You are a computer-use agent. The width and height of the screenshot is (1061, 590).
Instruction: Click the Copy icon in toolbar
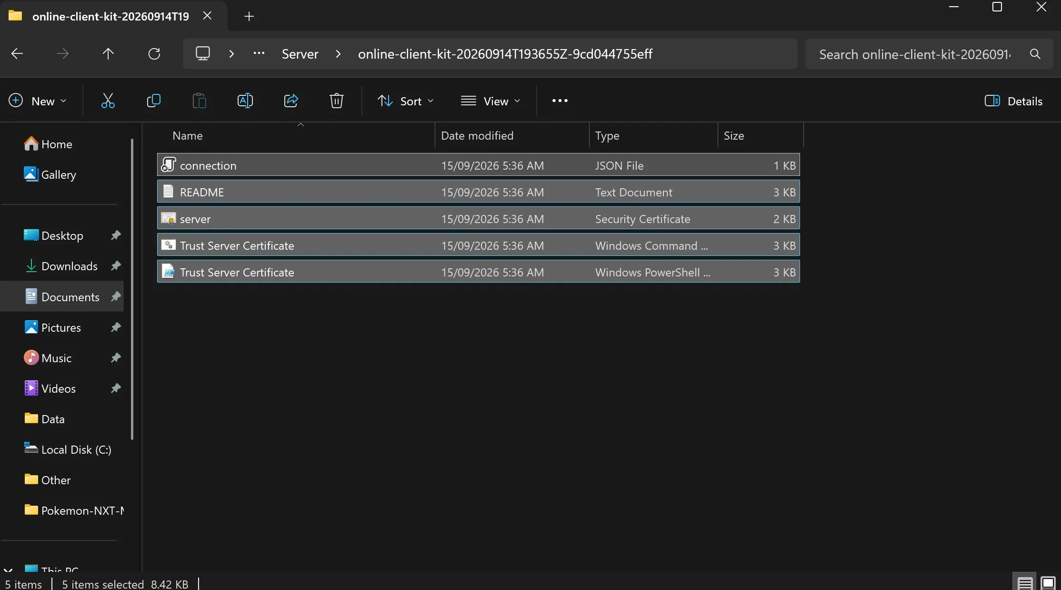[153, 101]
